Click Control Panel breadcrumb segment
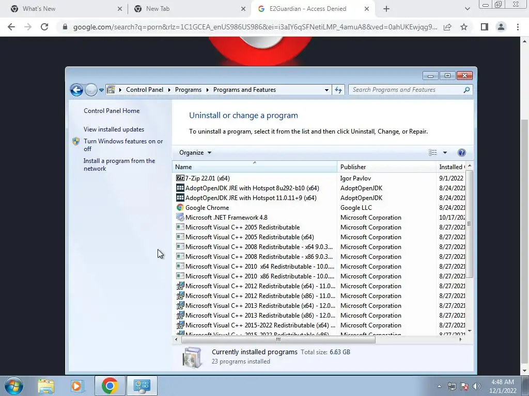 tap(145, 90)
